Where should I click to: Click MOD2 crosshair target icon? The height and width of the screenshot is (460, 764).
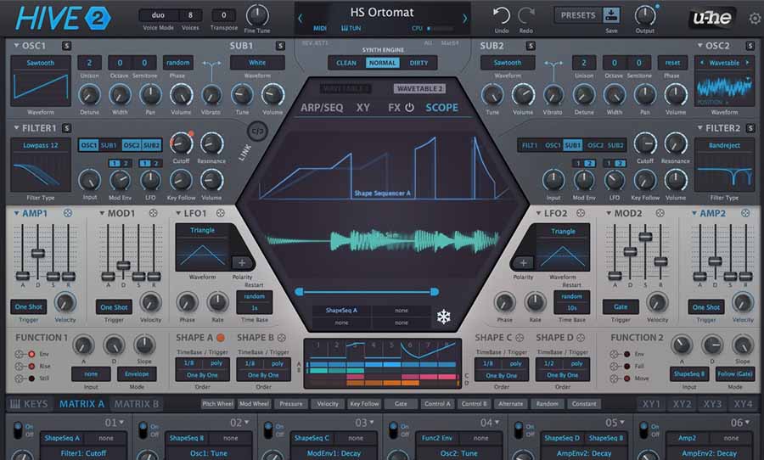pos(660,213)
